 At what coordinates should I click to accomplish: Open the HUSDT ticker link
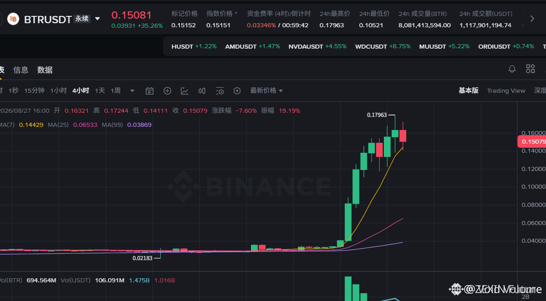click(194, 46)
